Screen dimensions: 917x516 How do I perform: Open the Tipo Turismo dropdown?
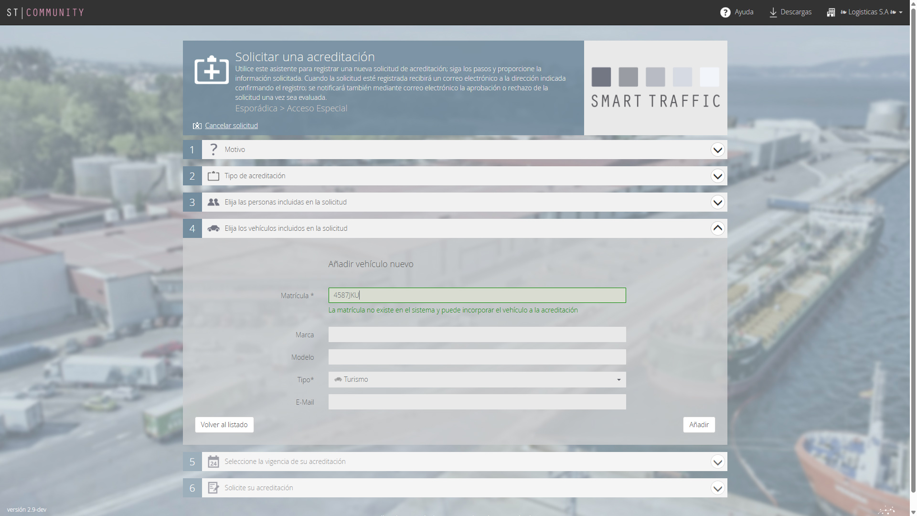(477, 379)
